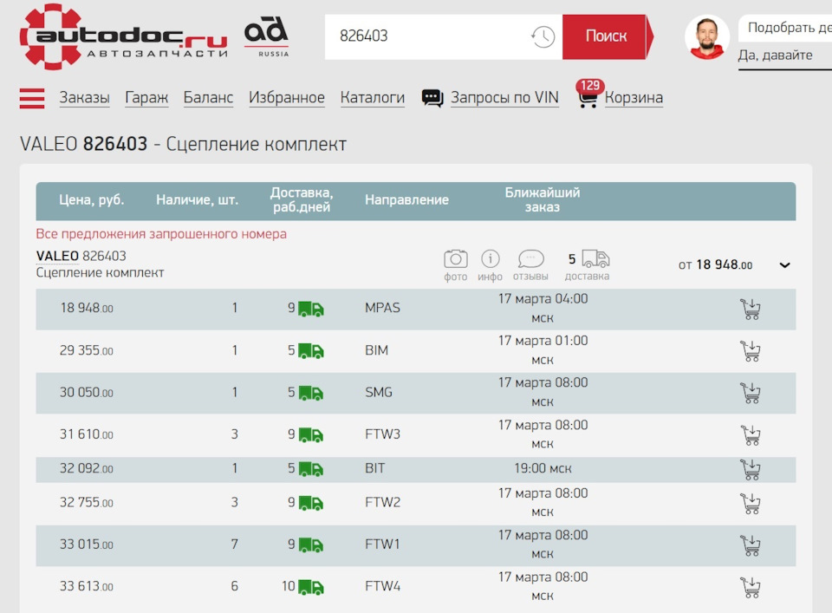Open Запросы по VIN link
This screenshot has width=832, height=613.
click(x=504, y=98)
